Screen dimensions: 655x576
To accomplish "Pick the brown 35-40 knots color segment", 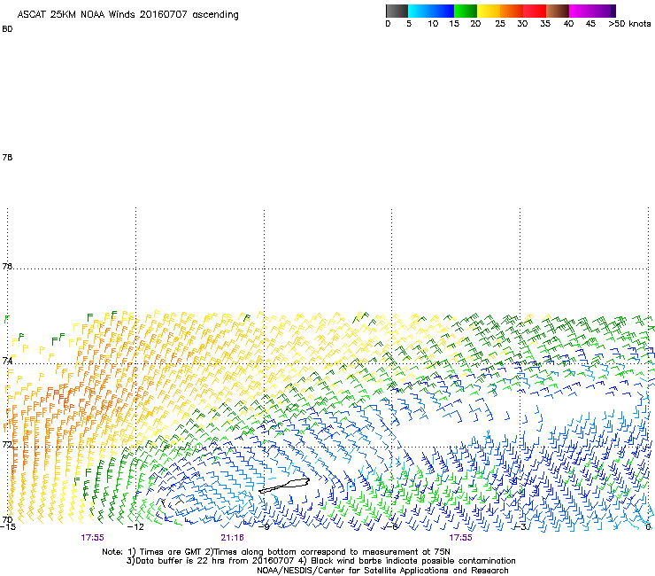I will tap(558, 11).
